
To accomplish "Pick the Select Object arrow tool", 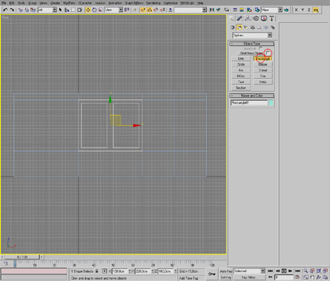I will (x=61, y=10).
